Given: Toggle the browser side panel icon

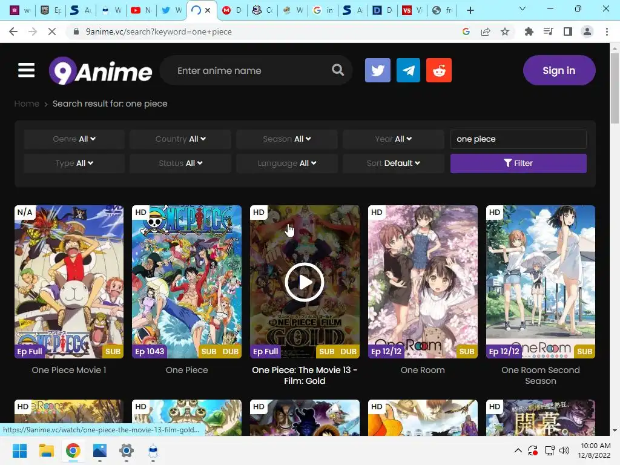Looking at the screenshot, I should 568,31.
